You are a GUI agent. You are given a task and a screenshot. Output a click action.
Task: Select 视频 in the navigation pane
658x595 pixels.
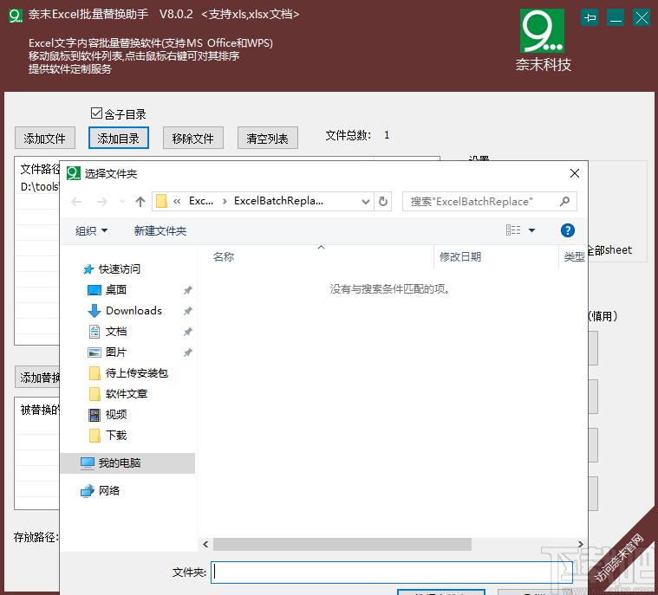click(x=116, y=415)
